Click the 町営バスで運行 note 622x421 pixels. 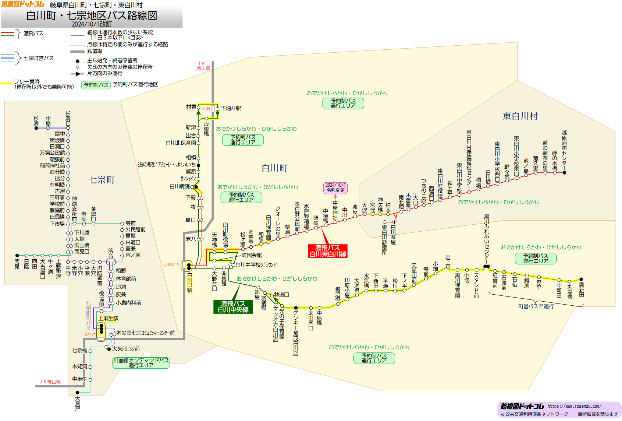(x=536, y=306)
